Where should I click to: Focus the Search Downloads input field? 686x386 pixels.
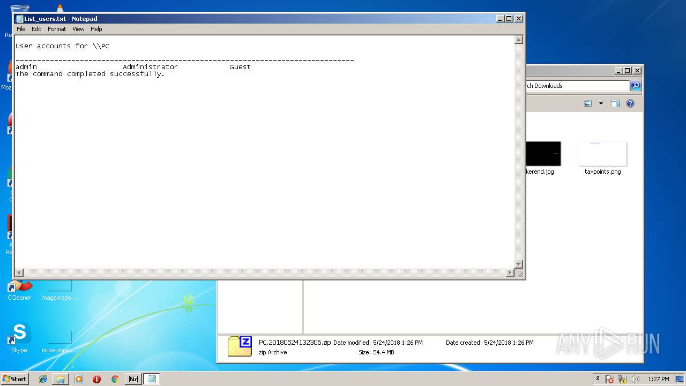(x=578, y=86)
